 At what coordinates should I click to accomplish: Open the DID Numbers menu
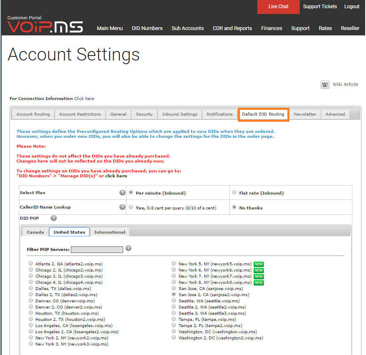point(147,28)
